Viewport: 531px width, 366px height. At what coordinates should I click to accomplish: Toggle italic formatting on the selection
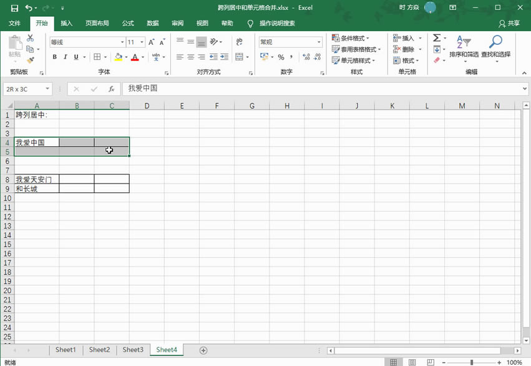pyautogui.click(x=64, y=57)
